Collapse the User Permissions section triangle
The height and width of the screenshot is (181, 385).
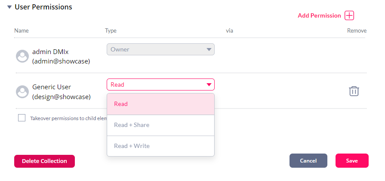[x=9, y=7]
